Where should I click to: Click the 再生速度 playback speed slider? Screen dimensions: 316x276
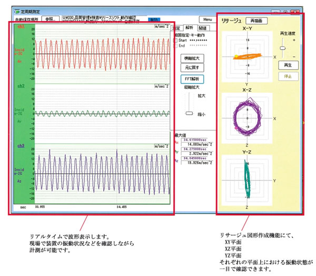click(283, 47)
